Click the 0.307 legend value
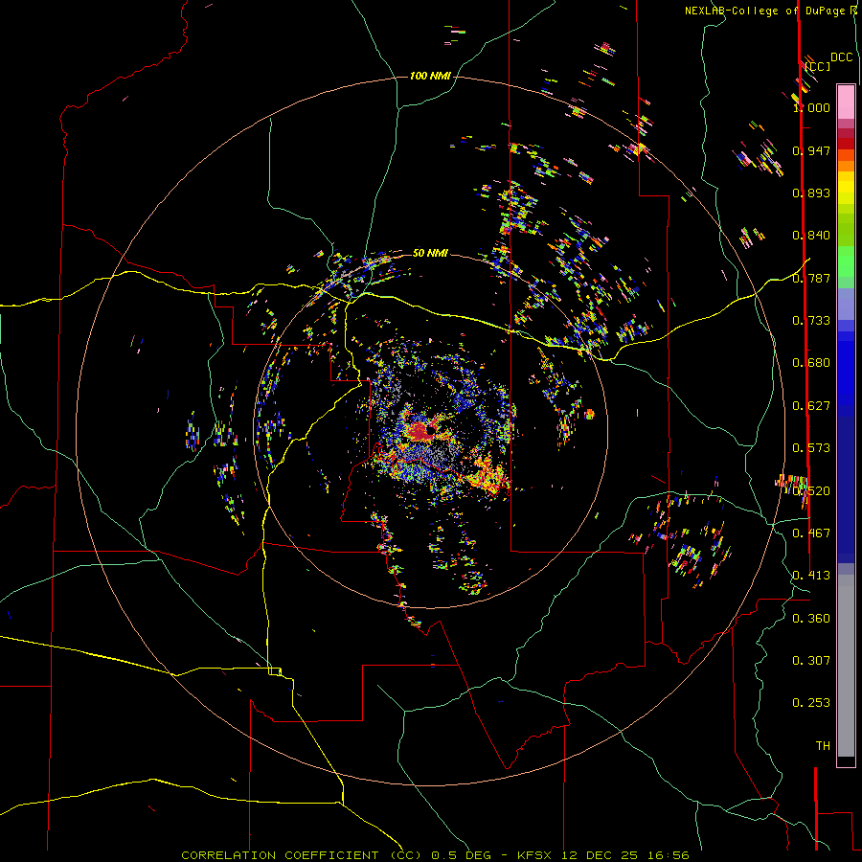This screenshot has width=862, height=862. 811,660
